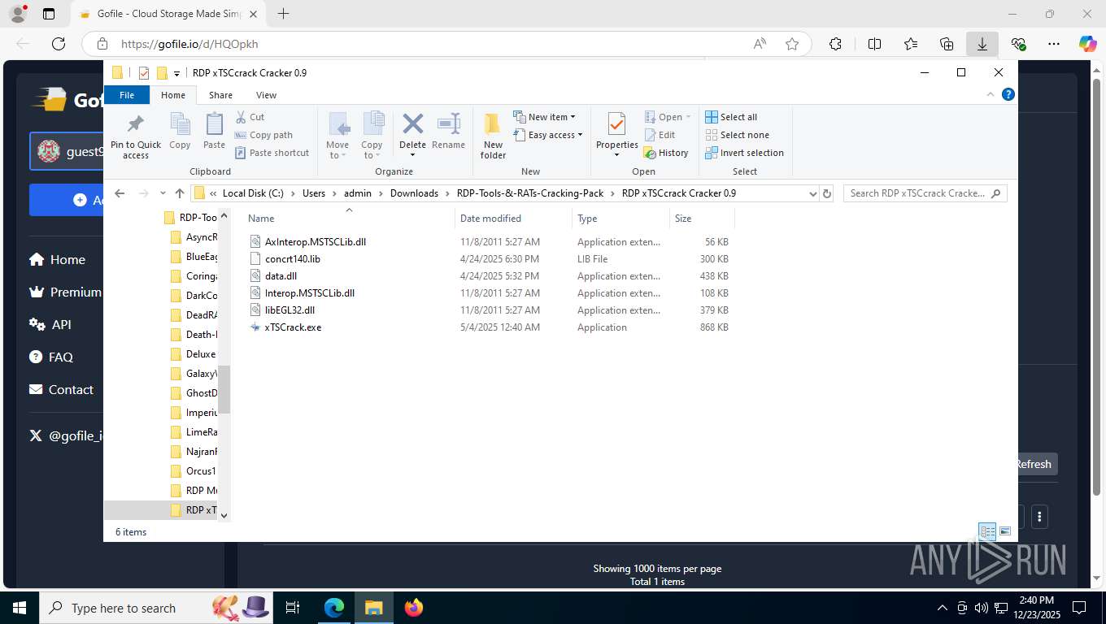Open Firefox from taskbar
1106x624 pixels.
pos(414,608)
